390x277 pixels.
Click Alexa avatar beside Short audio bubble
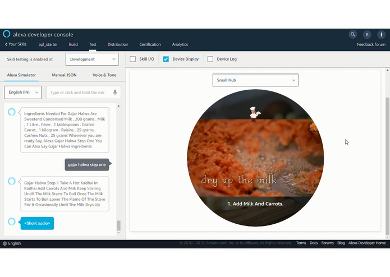[12, 221]
